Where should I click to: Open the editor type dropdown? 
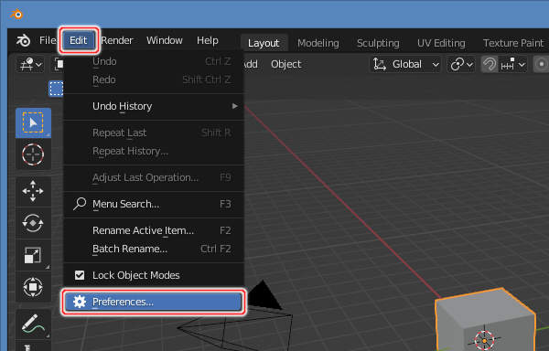coord(30,64)
